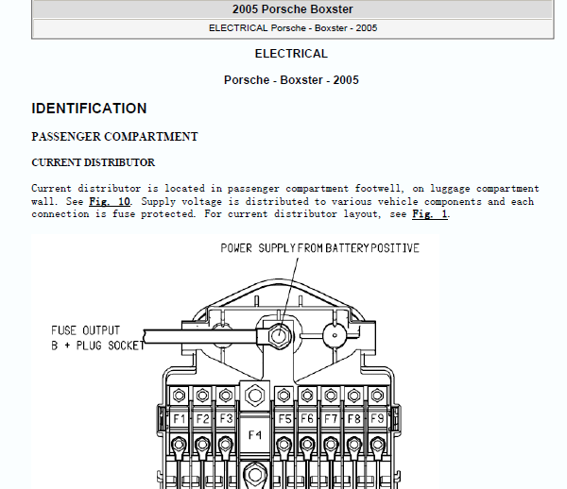Image resolution: width=567 pixels, height=489 pixels.
Task: Click 'ELECTRICAL Porsche - Boxster - 2005' header subtitle
Action: point(293,28)
